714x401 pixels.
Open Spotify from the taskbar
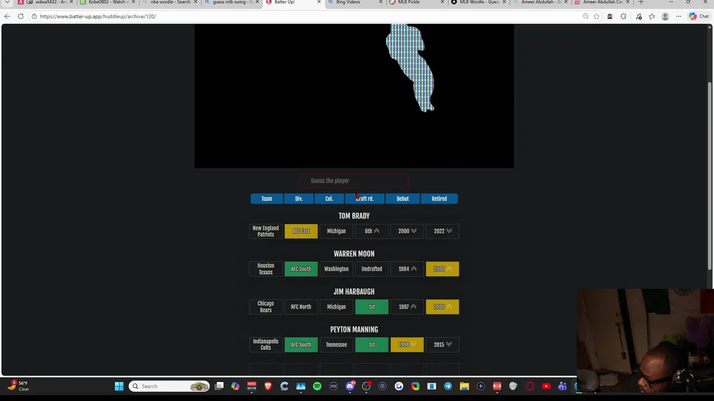tap(317, 387)
